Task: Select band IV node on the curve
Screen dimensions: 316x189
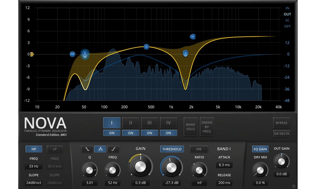Action: click(193, 37)
